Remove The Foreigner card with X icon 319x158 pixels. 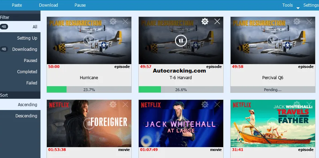125,104
